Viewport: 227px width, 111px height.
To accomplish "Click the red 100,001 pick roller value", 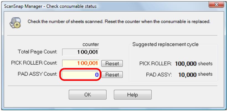I will tap(88, 63).
